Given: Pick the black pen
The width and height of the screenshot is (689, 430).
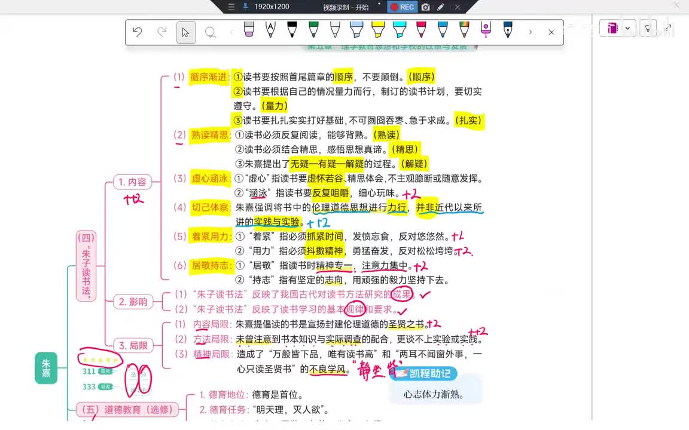Looking at the screenshot, I should 292,29.
